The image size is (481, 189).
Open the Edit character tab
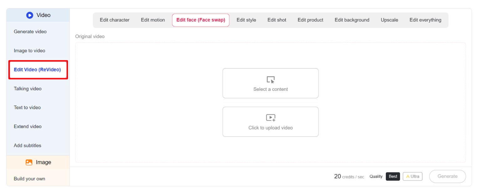(x=115, y=20)
